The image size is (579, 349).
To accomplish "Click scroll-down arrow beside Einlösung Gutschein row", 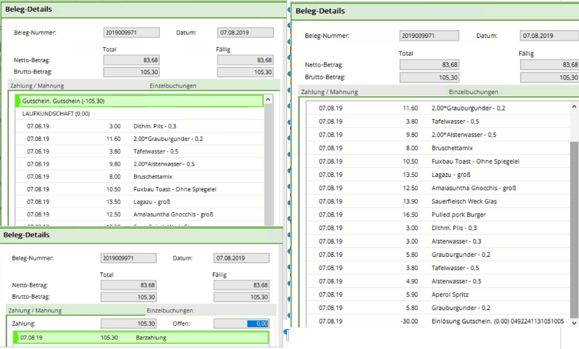I will coord(574,322).
